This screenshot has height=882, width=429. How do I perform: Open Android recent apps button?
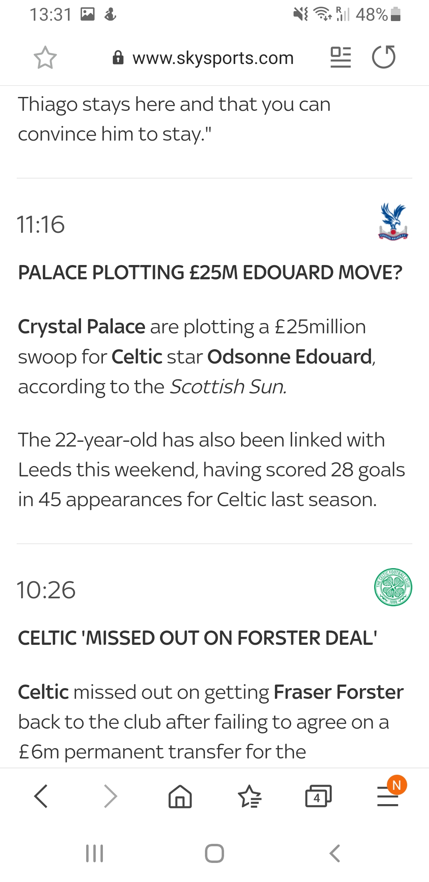click(95, 853)
